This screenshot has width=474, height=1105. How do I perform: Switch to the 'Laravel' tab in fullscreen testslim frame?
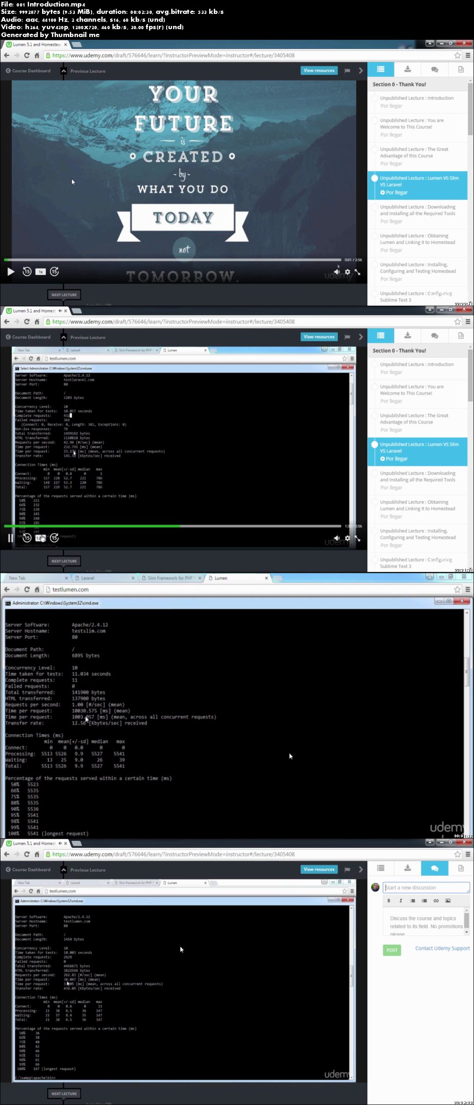pos(104,578)
